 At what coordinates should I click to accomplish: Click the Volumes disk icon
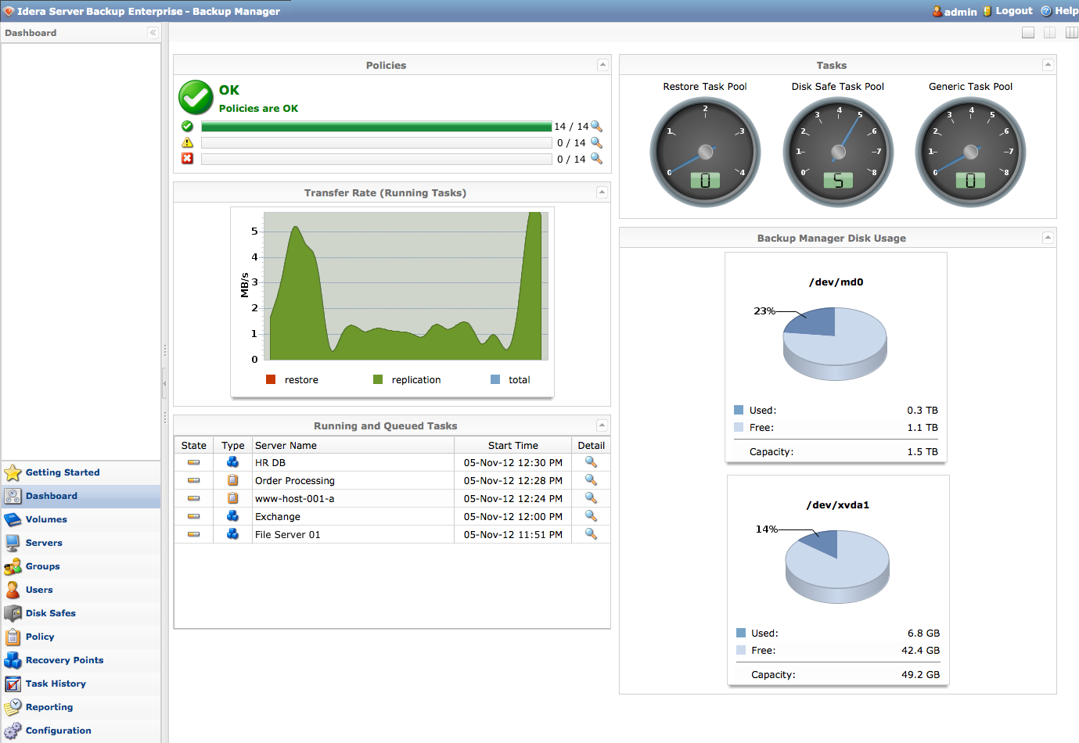pyautogui.click(x=13, y=519)
